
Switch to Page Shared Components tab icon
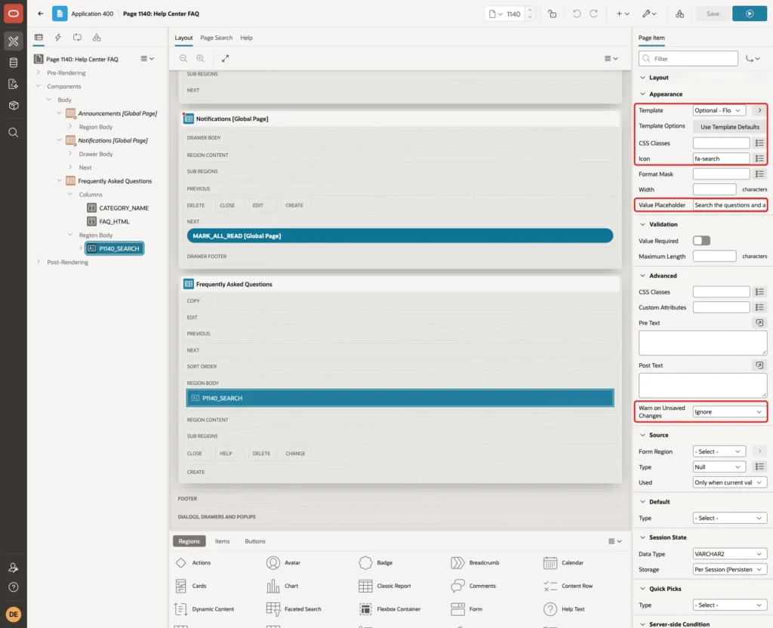pos(97,38)
